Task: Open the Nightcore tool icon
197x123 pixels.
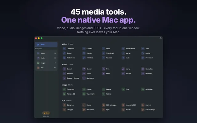Action: tap(84, 78)
